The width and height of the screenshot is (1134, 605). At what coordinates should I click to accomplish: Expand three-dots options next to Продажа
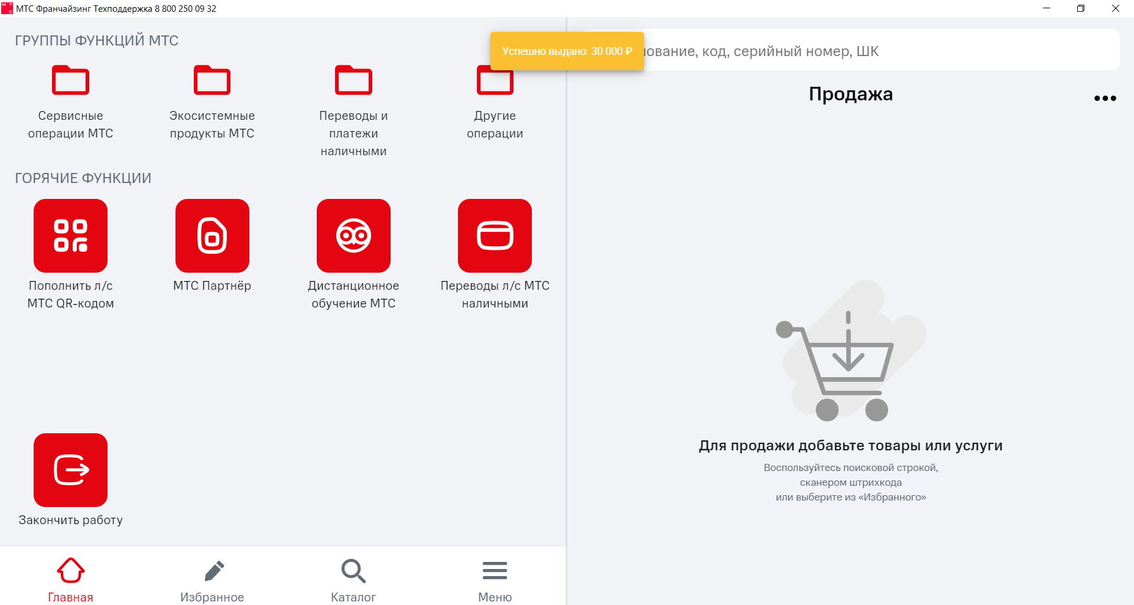pyautogui.click(x=1104, y=98)
